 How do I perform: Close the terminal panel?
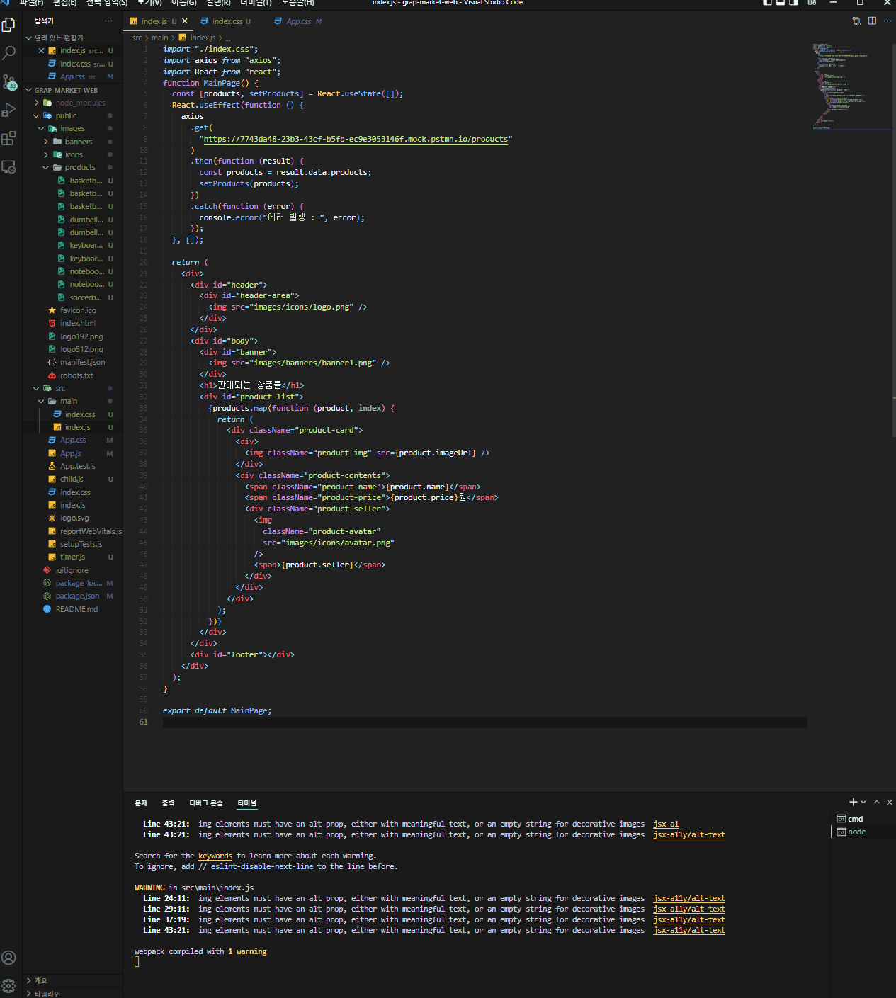[x=890, y=802]
